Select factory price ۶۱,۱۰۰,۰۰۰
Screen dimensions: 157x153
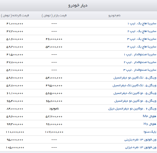[x=15, y=93]
